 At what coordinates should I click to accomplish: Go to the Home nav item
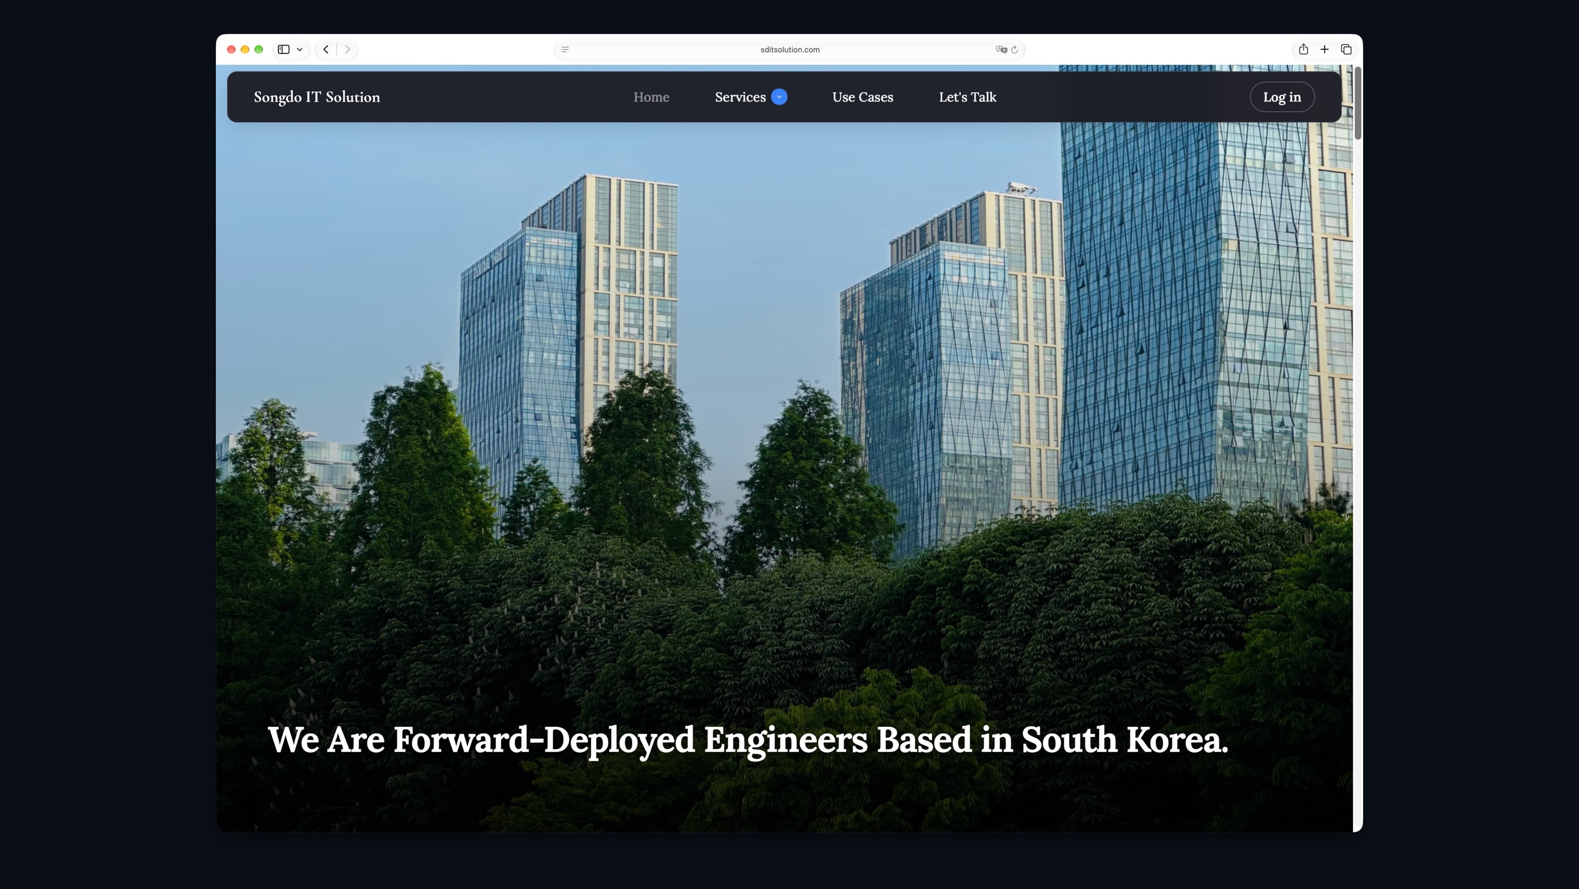tap(651, 97)
